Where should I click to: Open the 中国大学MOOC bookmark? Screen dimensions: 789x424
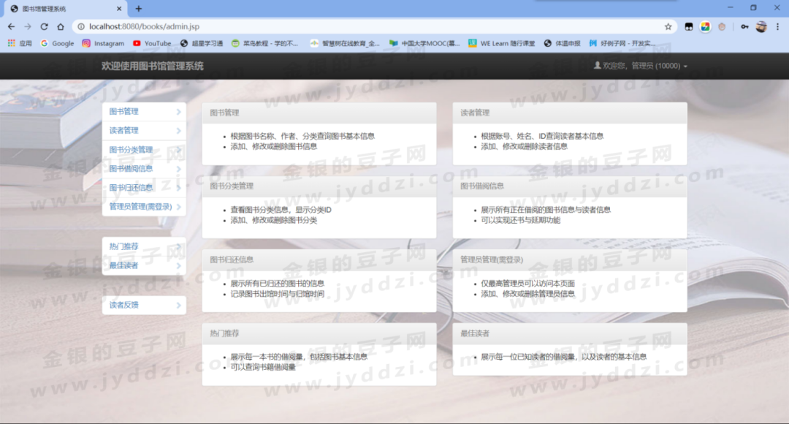424,43
